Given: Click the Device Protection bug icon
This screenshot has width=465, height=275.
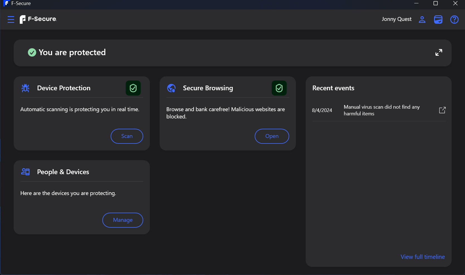Looking at the screenshot, I should 25,88.
